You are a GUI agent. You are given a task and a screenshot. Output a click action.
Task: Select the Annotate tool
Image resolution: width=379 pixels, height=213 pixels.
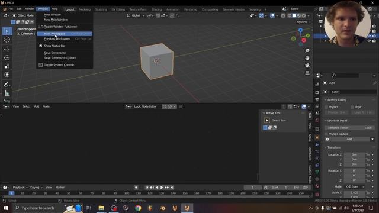coord(7,84)
